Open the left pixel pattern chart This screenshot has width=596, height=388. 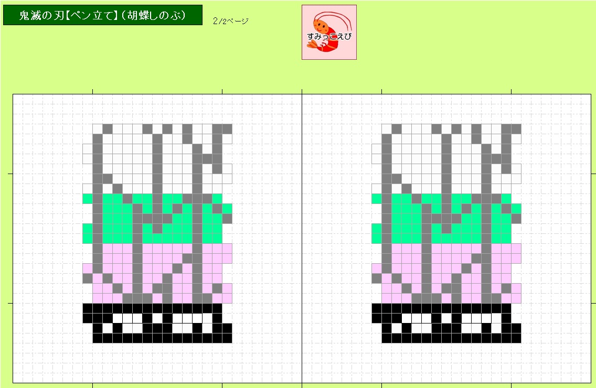tap(157, 233)
